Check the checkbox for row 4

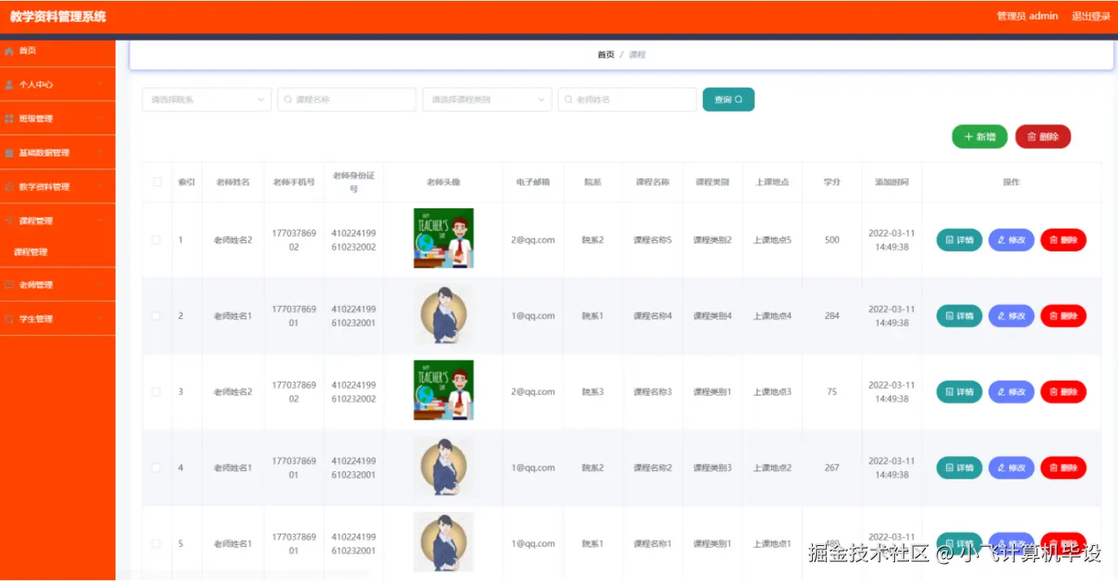click(156, 468)
